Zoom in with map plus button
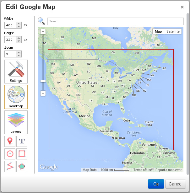Viewport: 190px width, 193px height. click(x=43, y=32)
